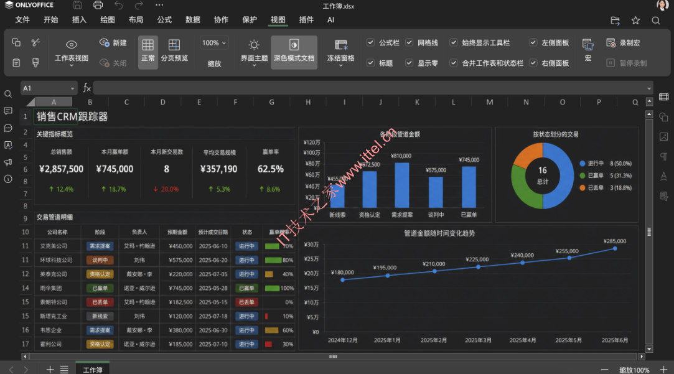This screenshot has width=674, height=374.
Task: Click the save icon in title bar
Action: click(x=77, y=5)
